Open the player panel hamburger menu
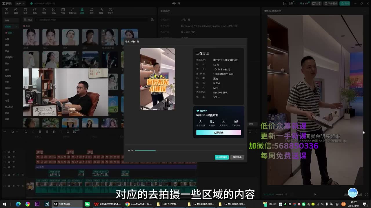371x208 pixels. pos(365,11)
